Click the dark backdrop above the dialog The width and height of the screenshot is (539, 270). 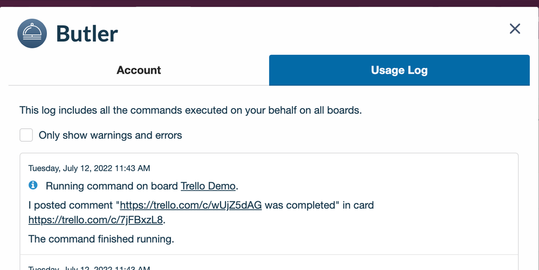pyautogui.click(x=270, y=3)
